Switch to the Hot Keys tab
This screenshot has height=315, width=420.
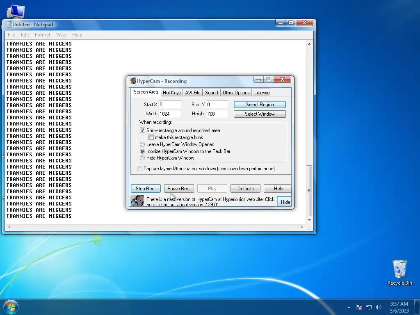pyautogui.click(x=172, y=93)
